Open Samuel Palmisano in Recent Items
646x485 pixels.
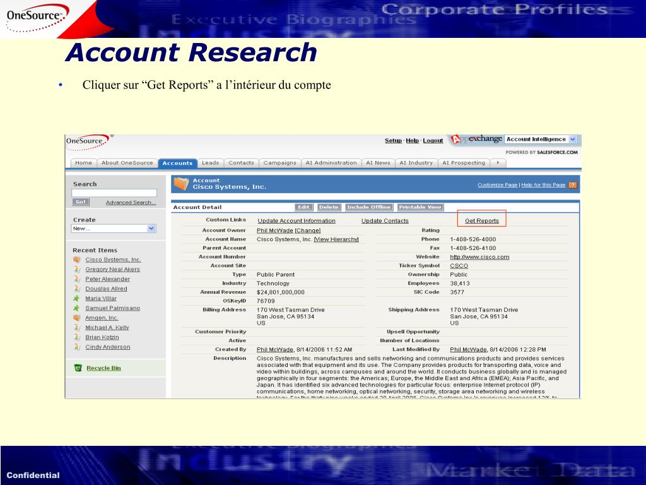[112, 308]
